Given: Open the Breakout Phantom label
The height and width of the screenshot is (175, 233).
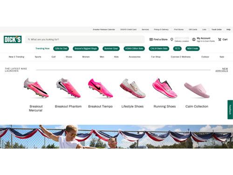Looking at the screenshot, I should pos(68,106).
